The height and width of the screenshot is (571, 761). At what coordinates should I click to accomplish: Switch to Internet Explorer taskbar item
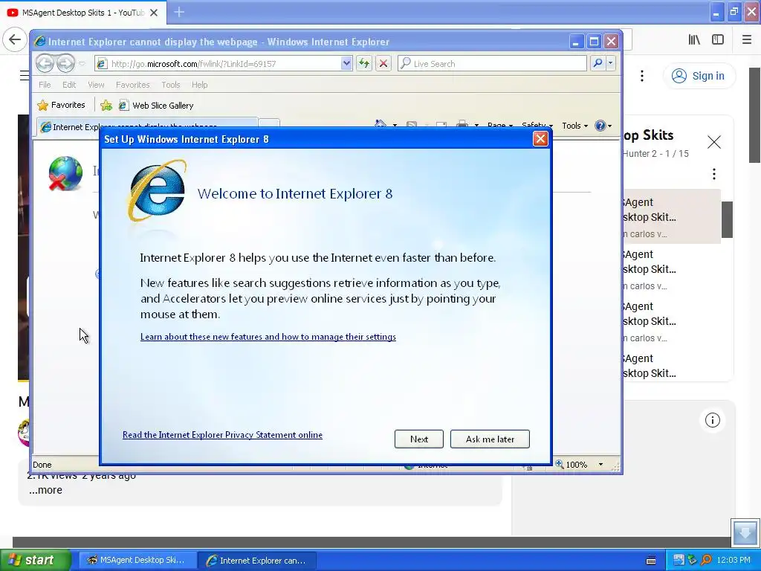(x=256, y=561)
